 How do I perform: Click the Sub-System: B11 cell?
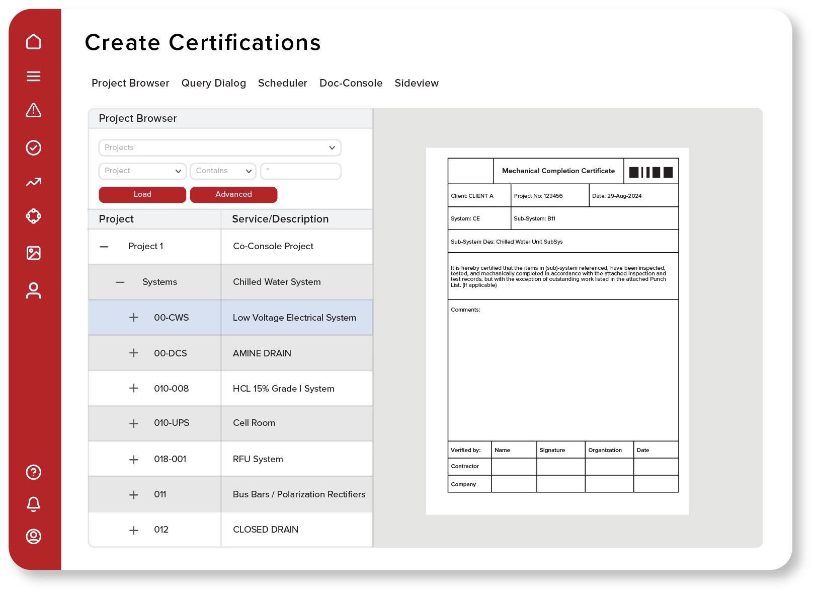tap(595, 218)
